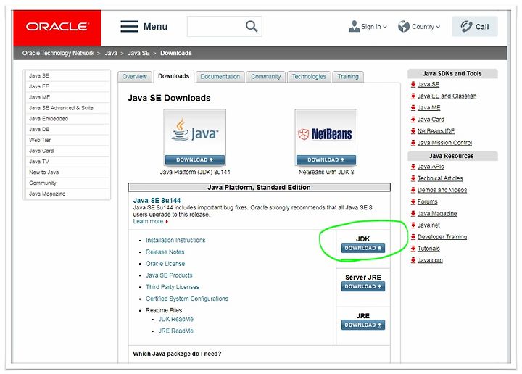The height and width of the screenshot is (374, 522).
Task: Select Java TV in left sidebar
Action: [x=67, y=162]
